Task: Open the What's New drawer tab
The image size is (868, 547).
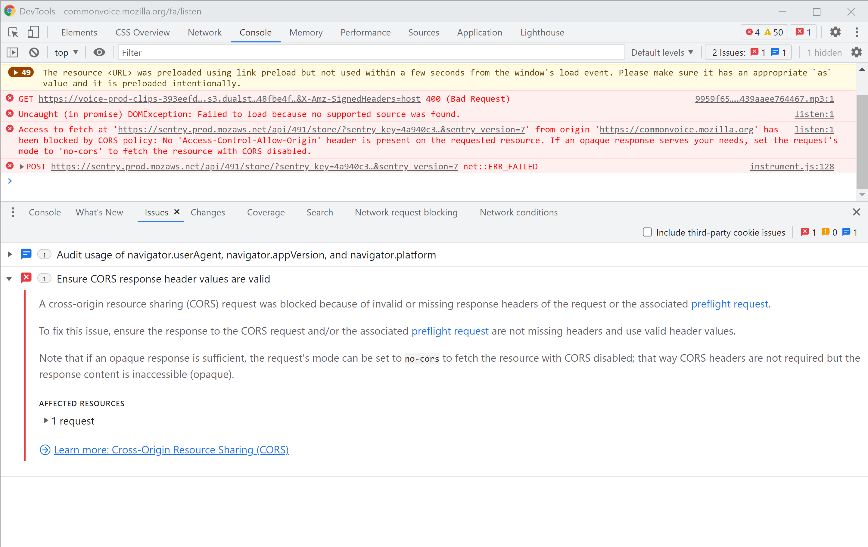Action: 99,212
